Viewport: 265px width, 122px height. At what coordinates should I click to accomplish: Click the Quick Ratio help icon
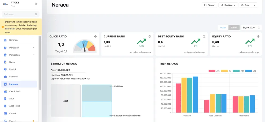tap(95, 36)
